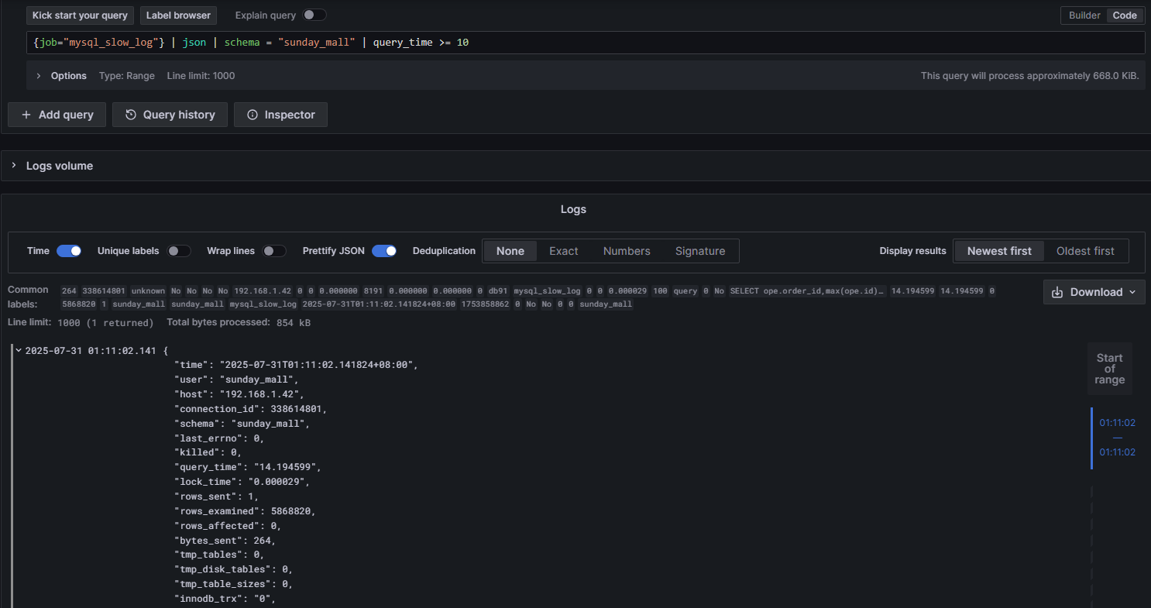This screenshot has height=608, width=1151.
Task: Click the history clock icon
Action: click(130, 115)
